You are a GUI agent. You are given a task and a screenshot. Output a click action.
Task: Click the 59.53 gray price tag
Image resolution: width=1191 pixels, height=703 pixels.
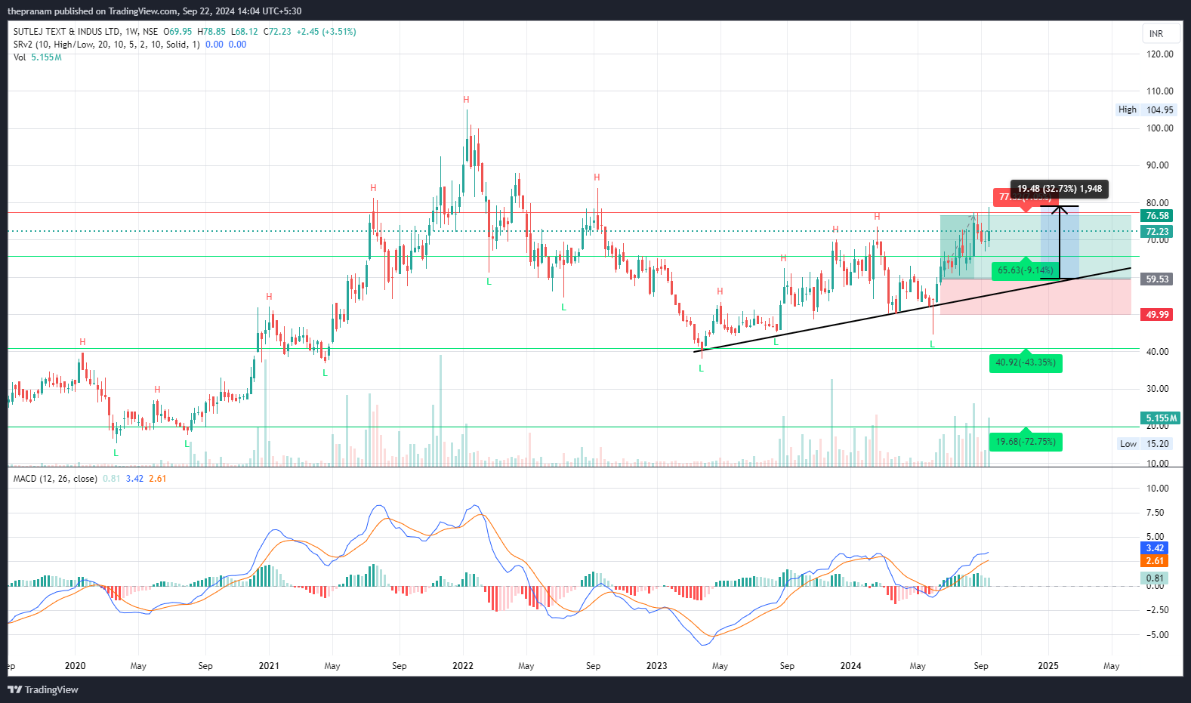point(1157,279)
